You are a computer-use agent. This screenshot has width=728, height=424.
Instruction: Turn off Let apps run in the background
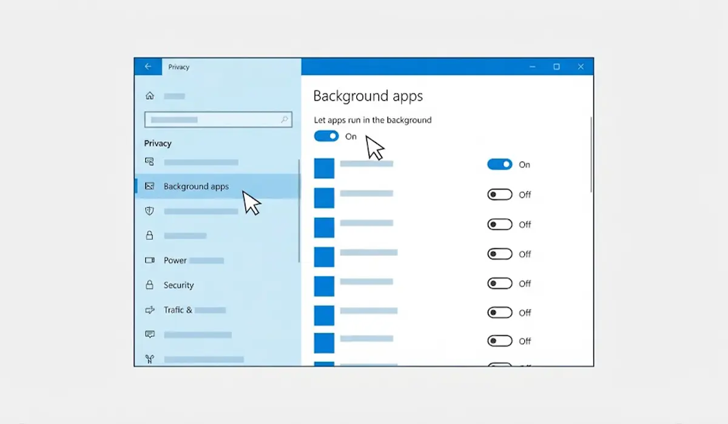click(x=326, y=136)
